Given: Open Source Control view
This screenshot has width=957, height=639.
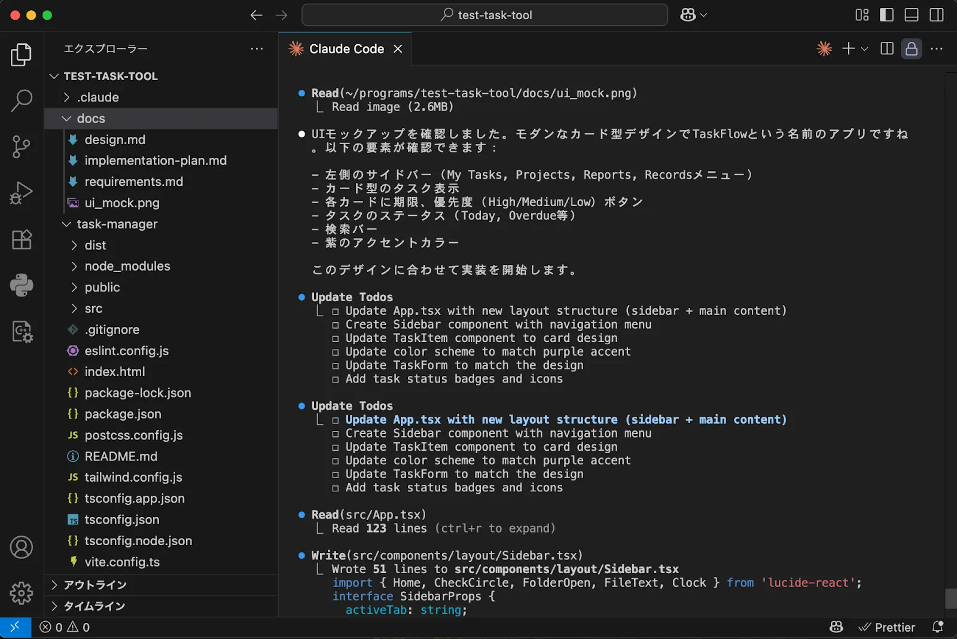Looking at the screenshot, I should (22, 146).
